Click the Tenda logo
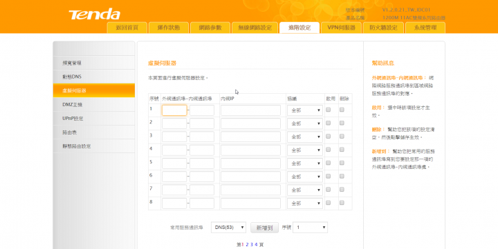Image resolution: width=498 pixels, height=249 pixels. click(94, 14)
